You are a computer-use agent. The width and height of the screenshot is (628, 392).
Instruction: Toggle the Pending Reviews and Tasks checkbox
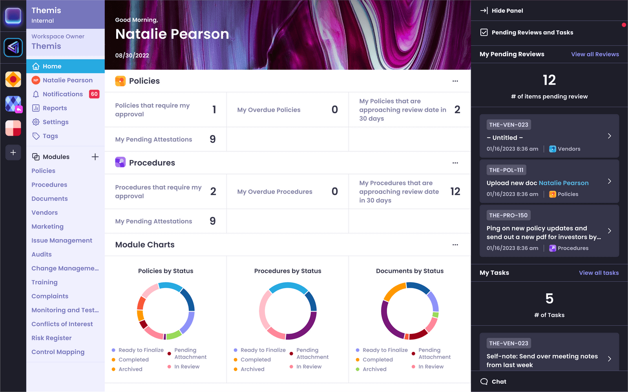pyautogui.click(x=484, y=32)
